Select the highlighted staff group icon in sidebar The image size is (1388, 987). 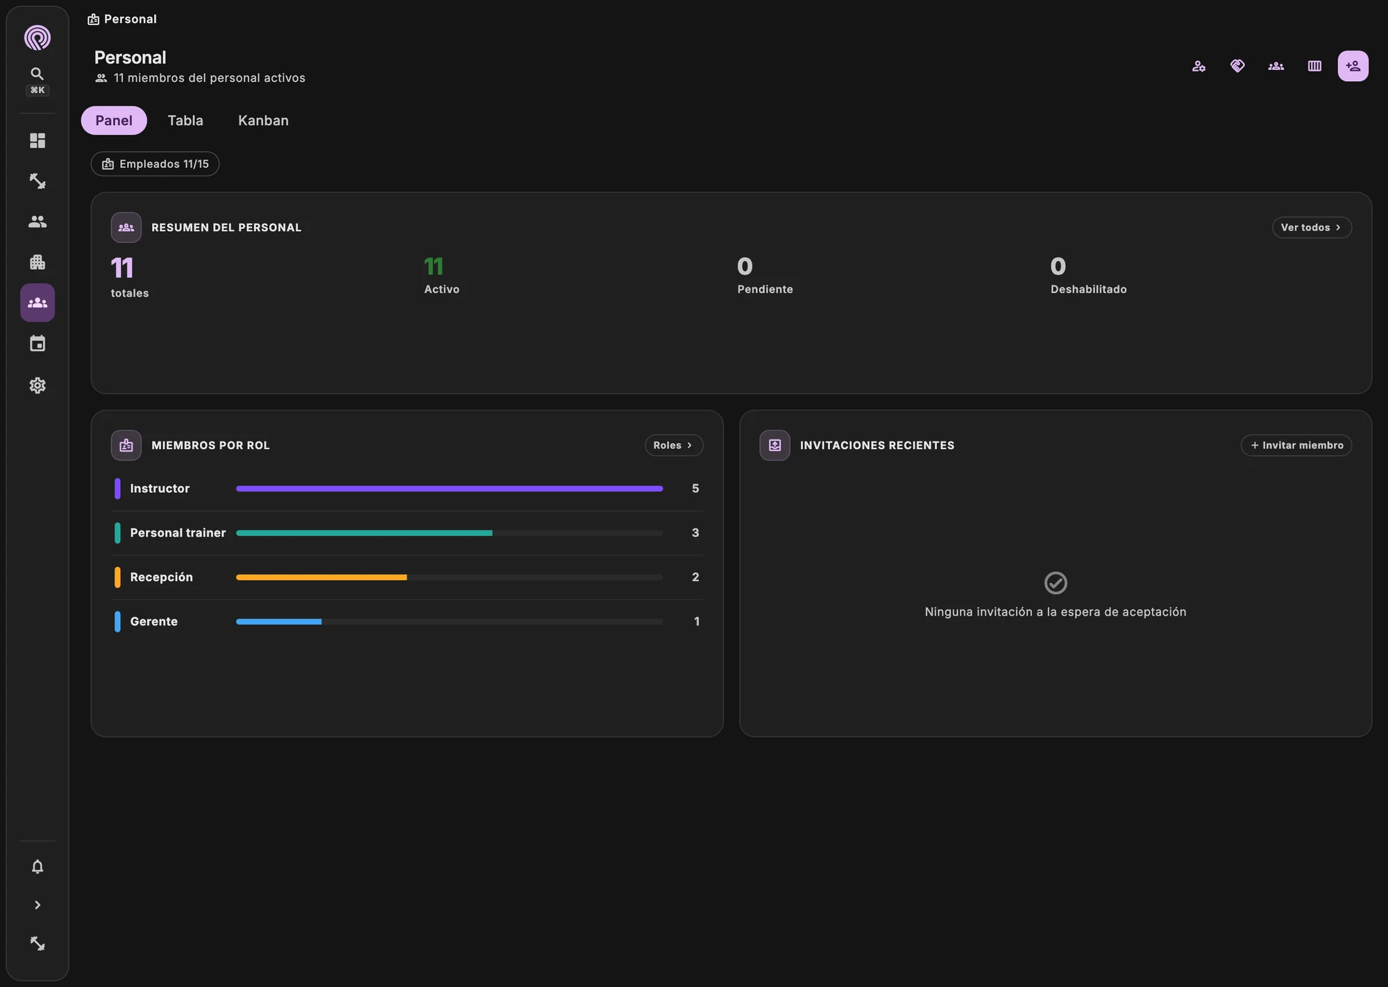37,303
